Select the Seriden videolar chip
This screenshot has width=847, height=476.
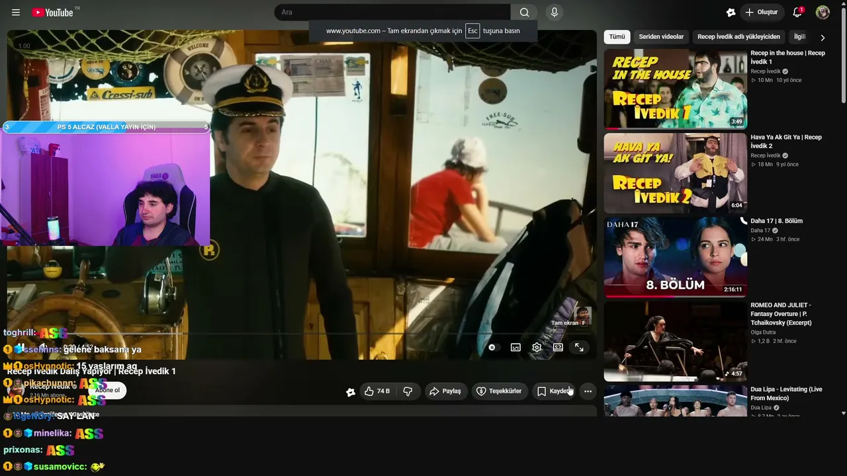point(661,37)
